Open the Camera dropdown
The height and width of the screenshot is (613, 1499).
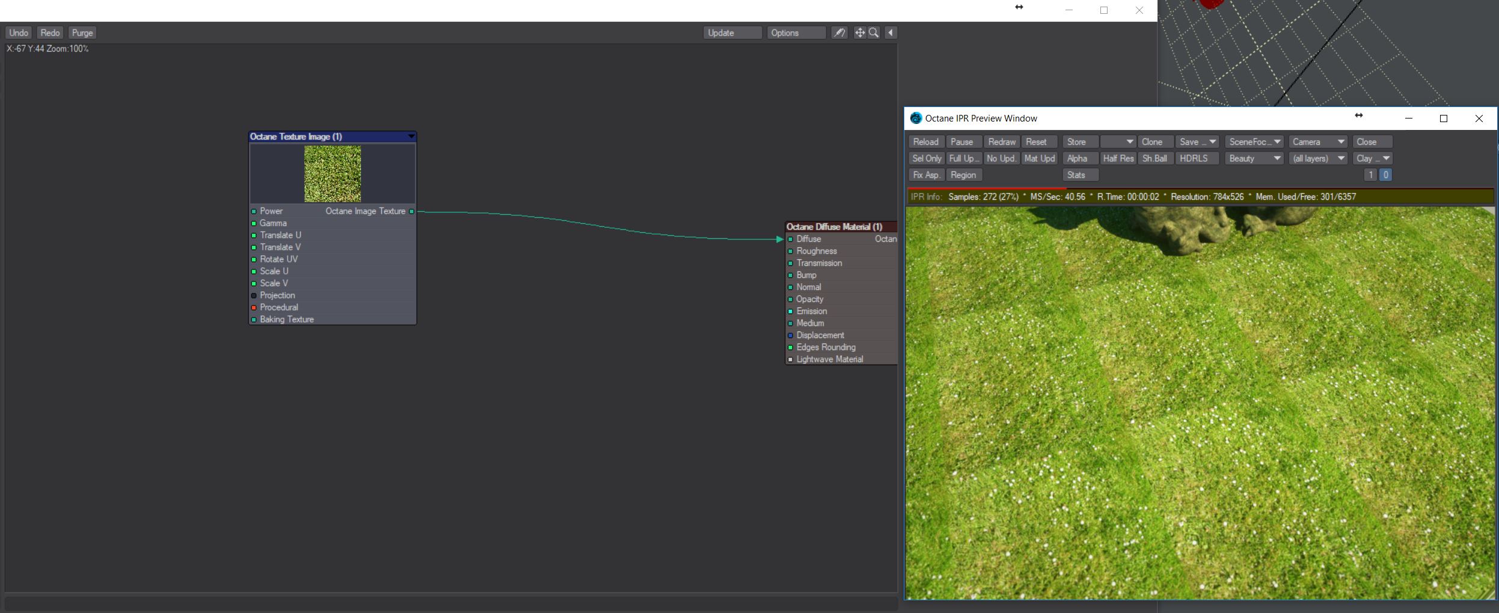tap(1318, 142)
